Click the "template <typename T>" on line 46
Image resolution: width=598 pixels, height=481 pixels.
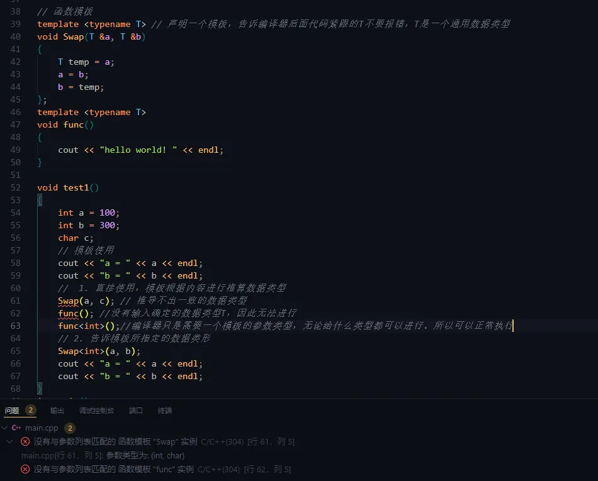[x=91, y=113]
